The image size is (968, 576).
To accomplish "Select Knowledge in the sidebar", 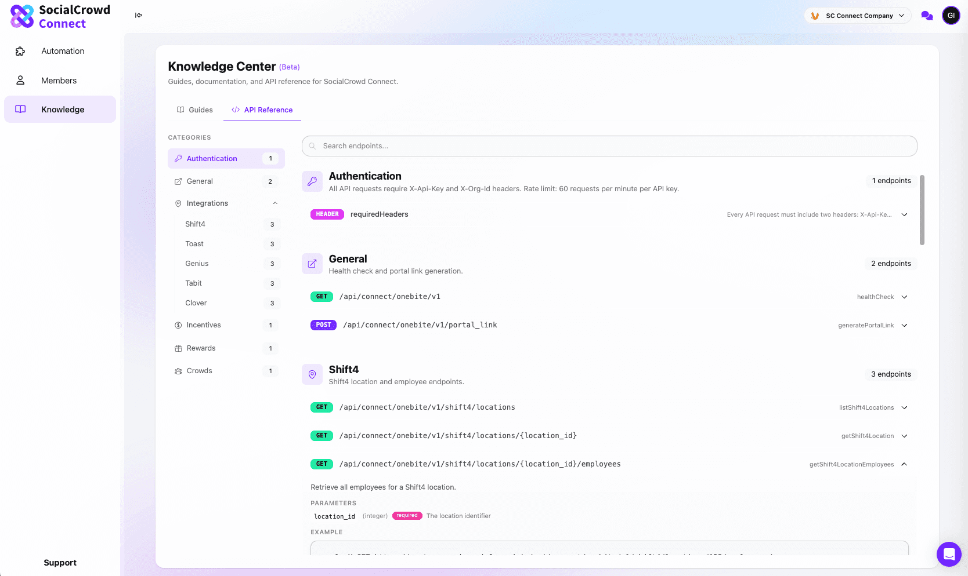I will 60,110.
